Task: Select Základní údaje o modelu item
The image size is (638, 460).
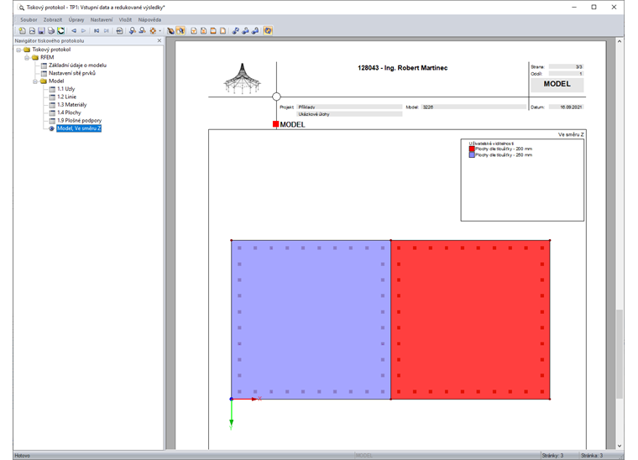Action: [x=77, y=65]
